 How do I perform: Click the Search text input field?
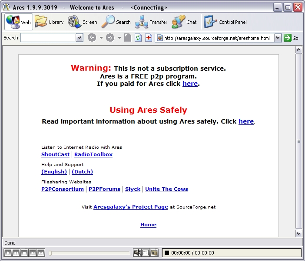(x=48, y=38)
